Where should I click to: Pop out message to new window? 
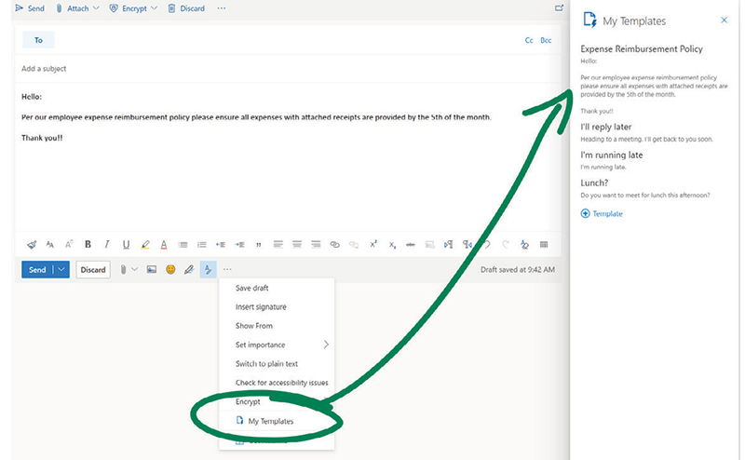557,8
